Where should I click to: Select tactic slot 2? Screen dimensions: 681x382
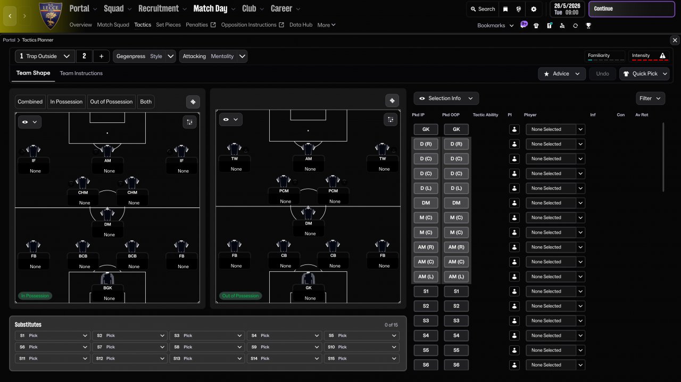[x=84, y=56]
